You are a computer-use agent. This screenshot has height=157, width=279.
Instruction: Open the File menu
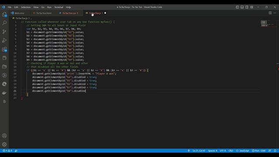(10, 7)
